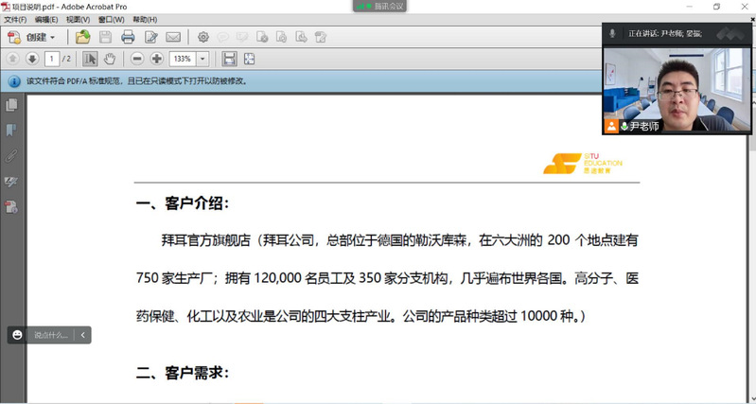The width and height of the screenshot is (756, 404).
Task: Open the 视图(V) menu
Action: (x=79, y=20)
